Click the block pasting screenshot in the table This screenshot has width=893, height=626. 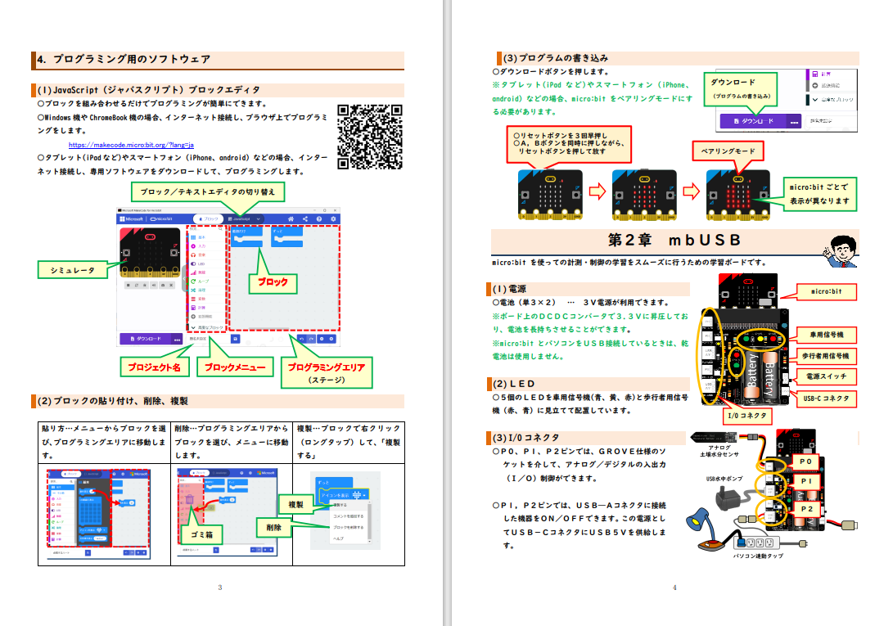98,515
